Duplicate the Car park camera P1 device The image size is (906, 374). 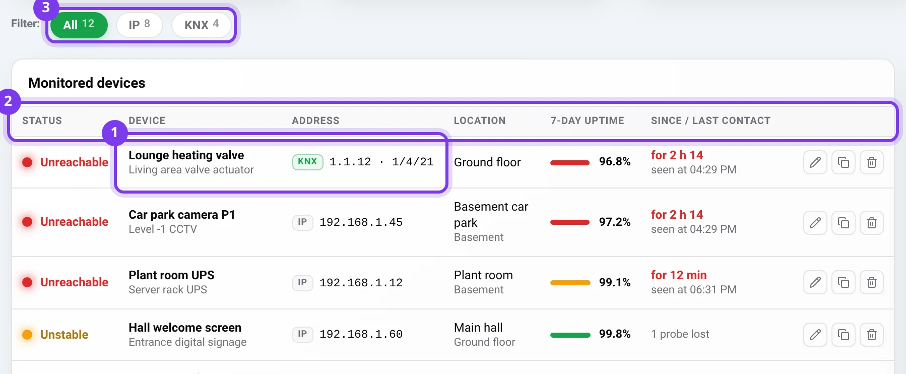point(844,223)
